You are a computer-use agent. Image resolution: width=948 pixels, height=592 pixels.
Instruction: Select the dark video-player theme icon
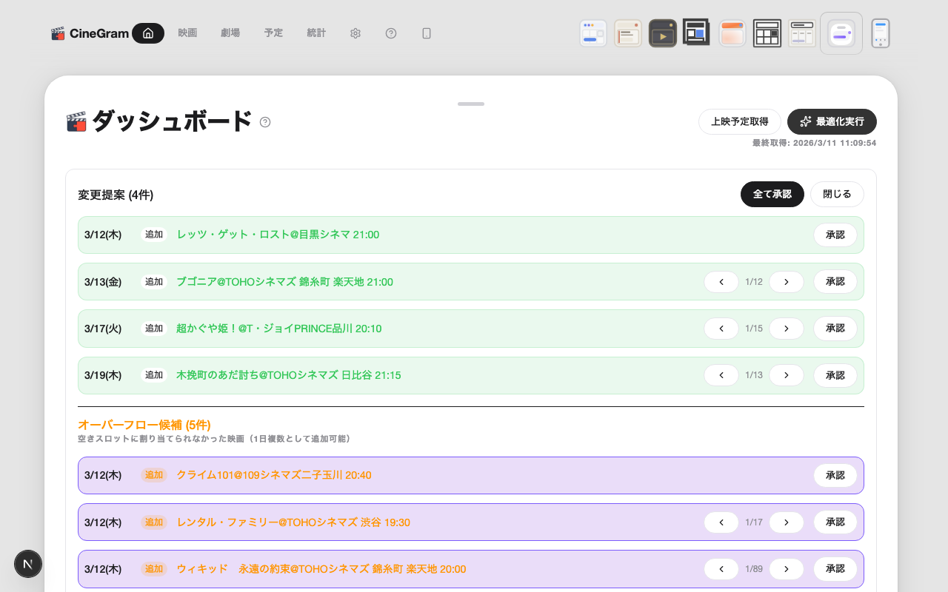pyautogui.click(x=662, y=33)
